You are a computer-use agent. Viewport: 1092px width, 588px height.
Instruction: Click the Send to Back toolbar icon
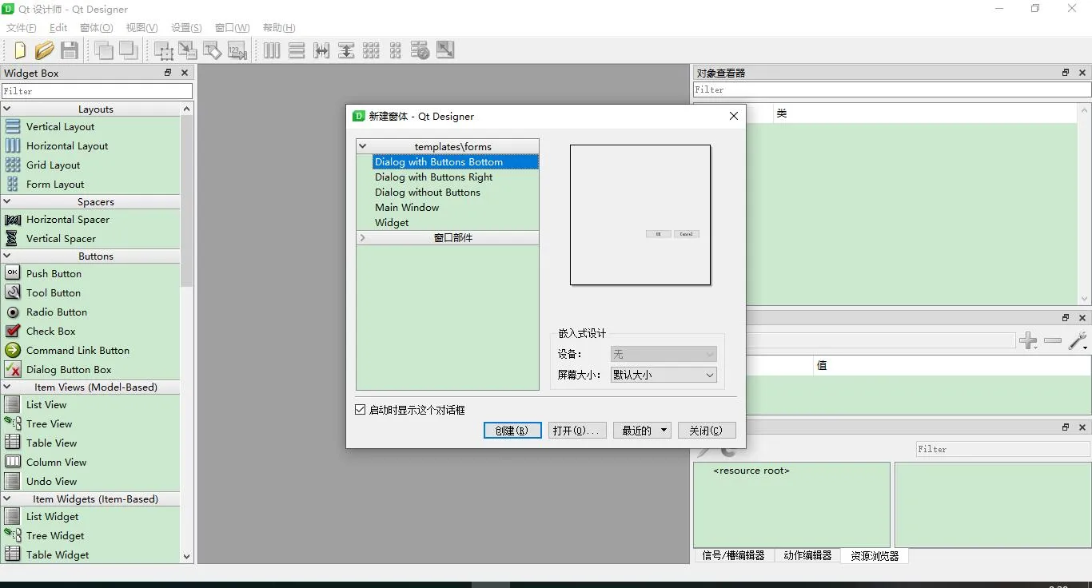[104, 50]
